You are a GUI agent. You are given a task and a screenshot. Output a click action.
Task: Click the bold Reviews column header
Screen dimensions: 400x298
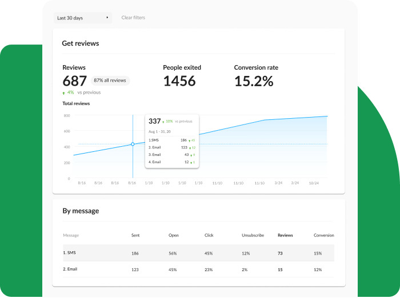pyautogui.click(x=285, y=235)
